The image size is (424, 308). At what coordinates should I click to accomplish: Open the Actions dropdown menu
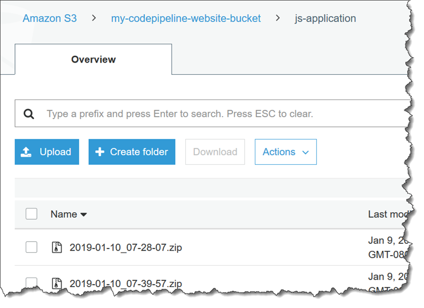click(x=285, y=152)
